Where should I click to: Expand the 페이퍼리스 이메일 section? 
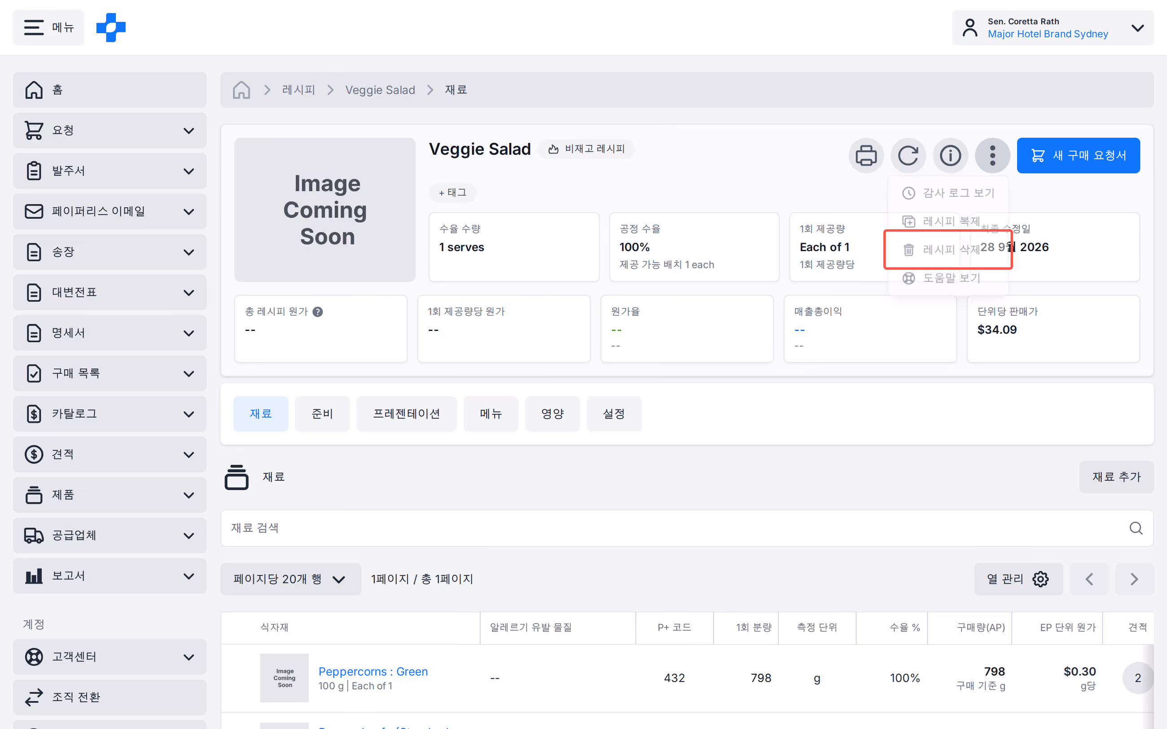[x=110, y=211]
